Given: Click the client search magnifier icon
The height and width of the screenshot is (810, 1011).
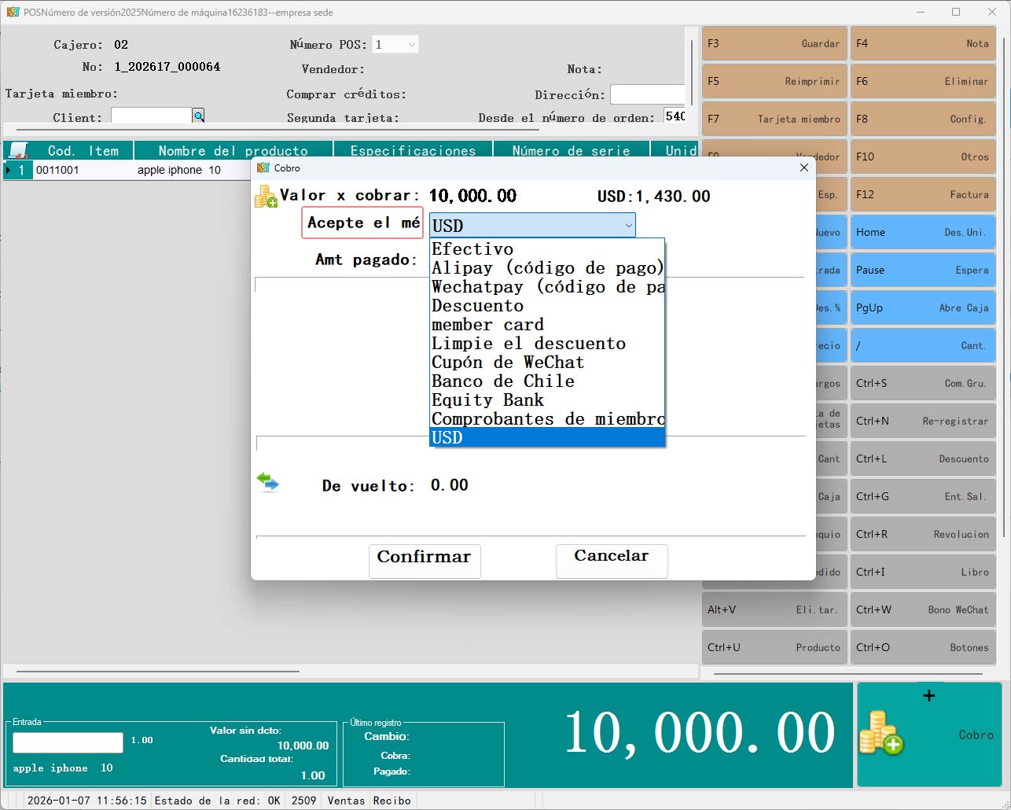Looking at the screenshot, I should click(199, 116).
